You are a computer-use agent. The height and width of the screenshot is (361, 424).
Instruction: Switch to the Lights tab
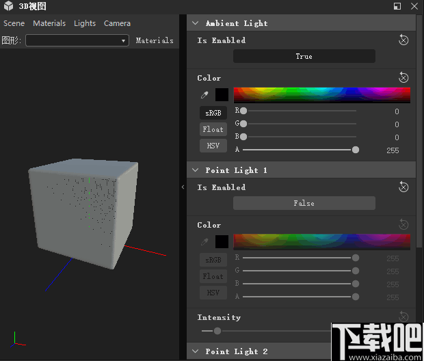(x=85, y=23)
